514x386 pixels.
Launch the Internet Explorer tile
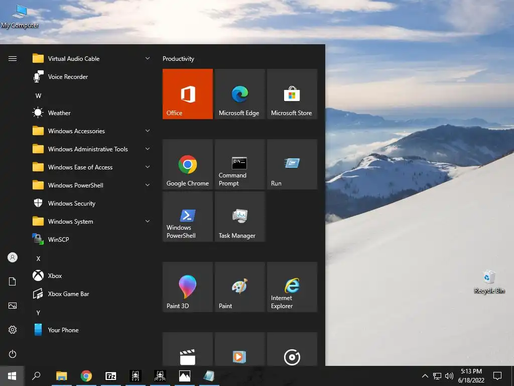(292, 287)
